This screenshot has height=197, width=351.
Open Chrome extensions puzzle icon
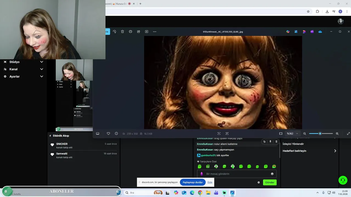[x=317, y=11]
